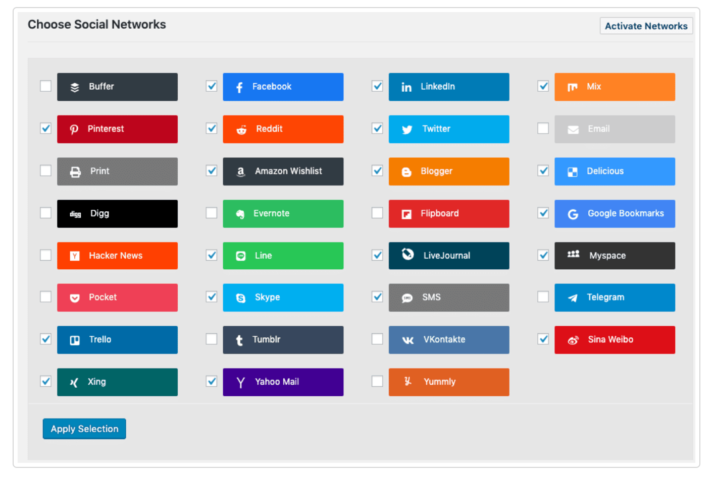
Task: Click the Sina Weibo eye icon
Action: (x=573, y=340)
